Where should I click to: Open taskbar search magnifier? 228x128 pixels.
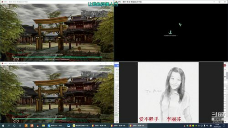point(9,126)
